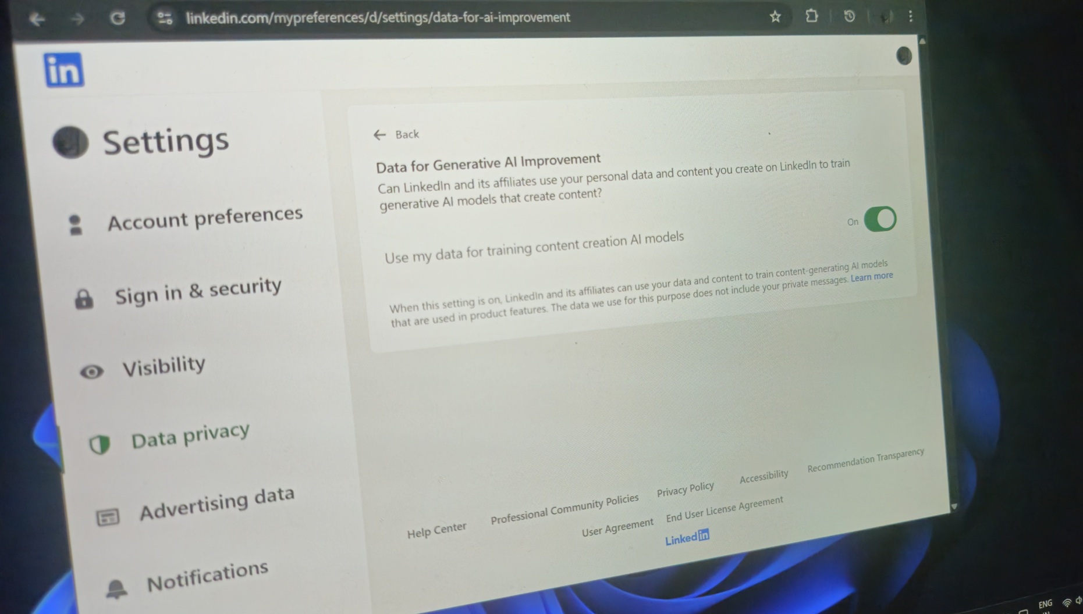
Task: Click "Use my data for training content creation AI models" label
Action: coord(534,247)
